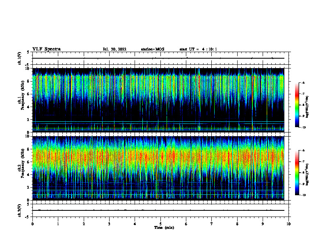Select the date label "Jul. 30, 2022"
325x251 pixels.
(114, 49)
